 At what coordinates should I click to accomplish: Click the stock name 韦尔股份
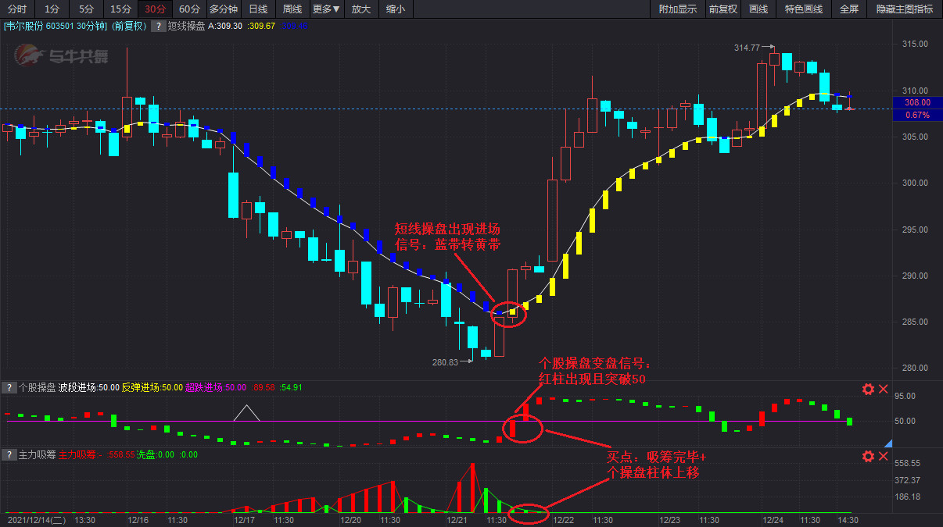click(x=24, y=26)
